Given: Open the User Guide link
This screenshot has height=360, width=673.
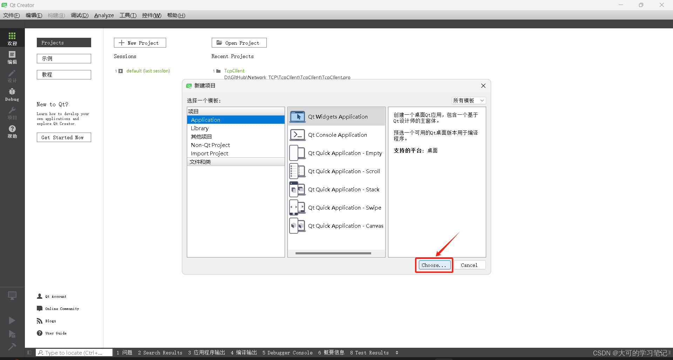Looking at the screenshot, I should point(52,333).
